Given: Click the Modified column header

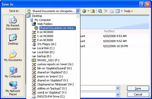Looking at the screenshot, I should (109, 31).
